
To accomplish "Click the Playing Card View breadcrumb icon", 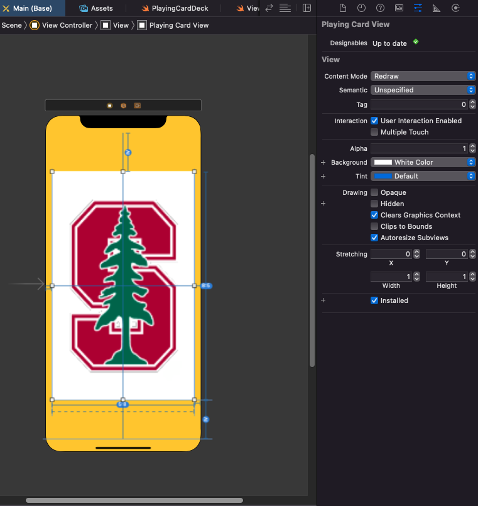I will point(142,25).
